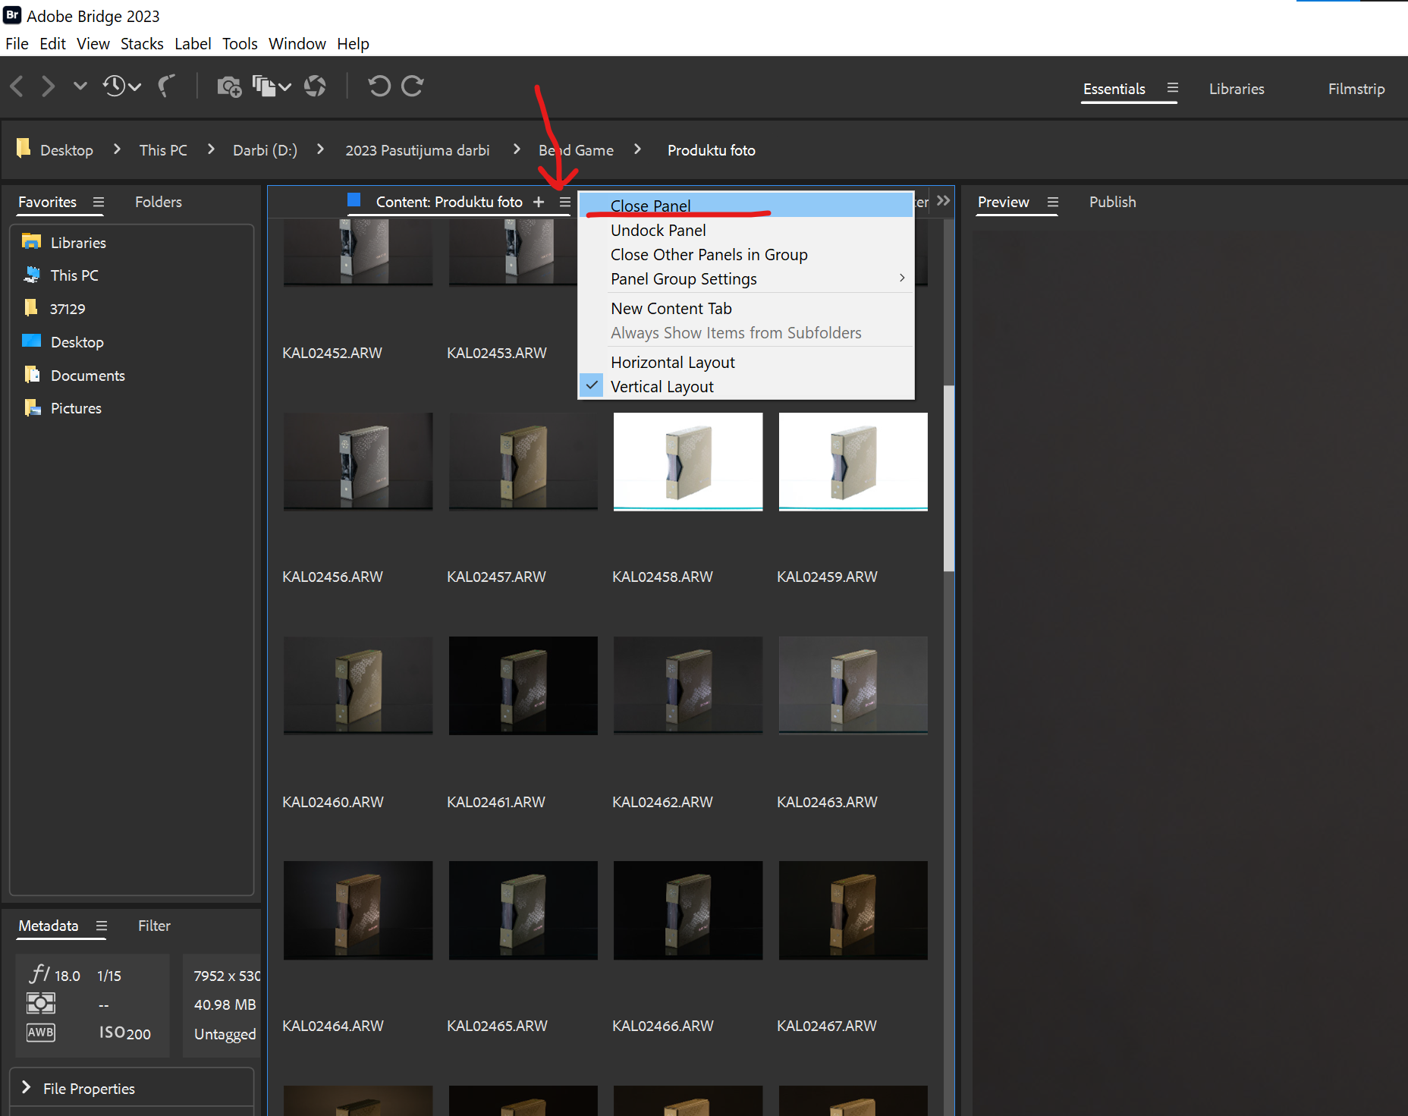1408x1116 pixels.
Task: Rotate the selection counterclockwise
Action: tap(379, 86)
